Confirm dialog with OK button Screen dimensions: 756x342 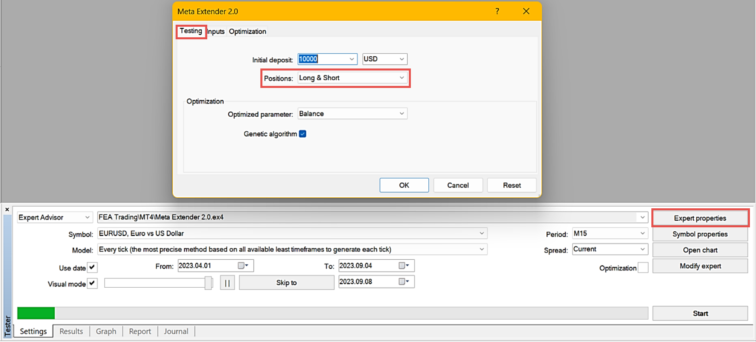click(x=404, y=185)
